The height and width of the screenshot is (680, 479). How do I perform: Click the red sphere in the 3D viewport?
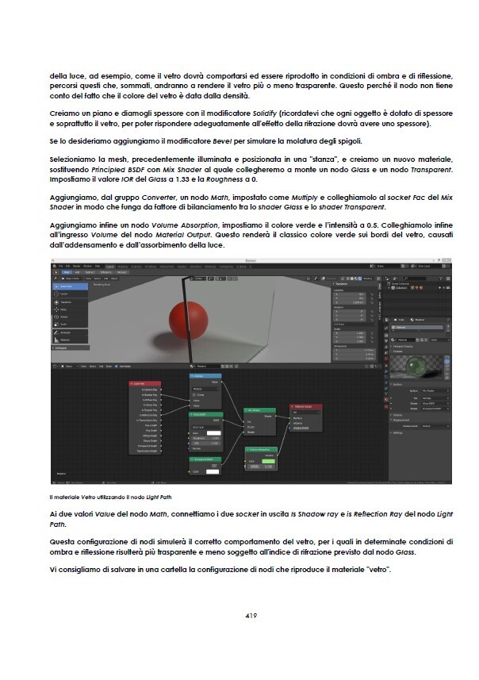point(188,321)
